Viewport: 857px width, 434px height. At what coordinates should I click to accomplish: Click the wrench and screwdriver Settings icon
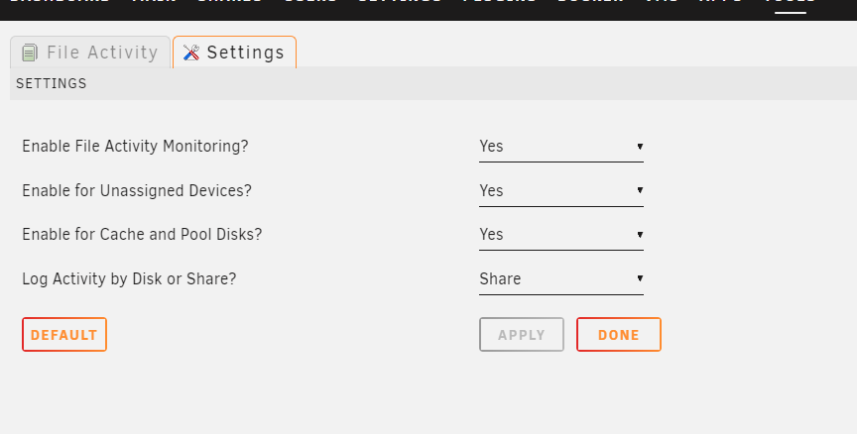(191, 53)
